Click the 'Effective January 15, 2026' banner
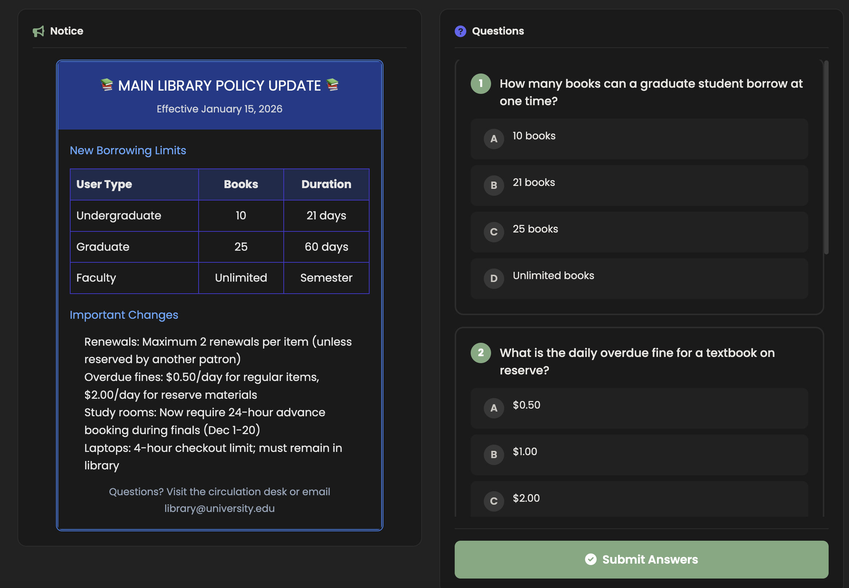The width and height of the screenshot is (849, 588). pos(219,109)
